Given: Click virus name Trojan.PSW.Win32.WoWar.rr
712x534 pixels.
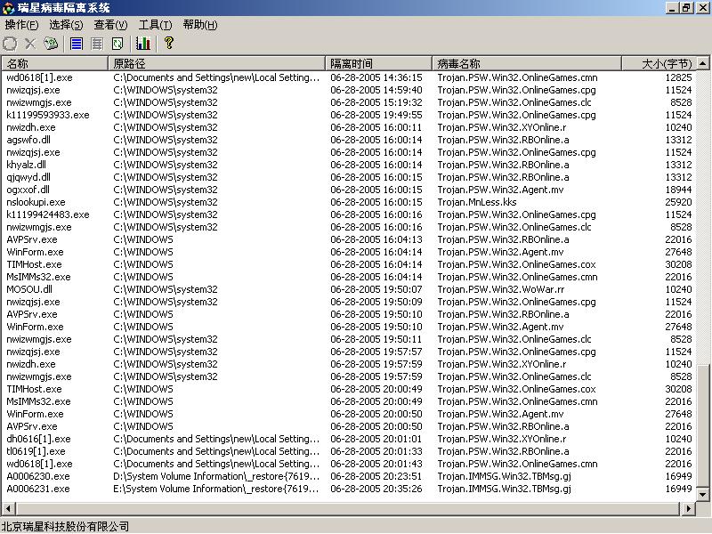Looking at the screenshot, I should (501, 290).
